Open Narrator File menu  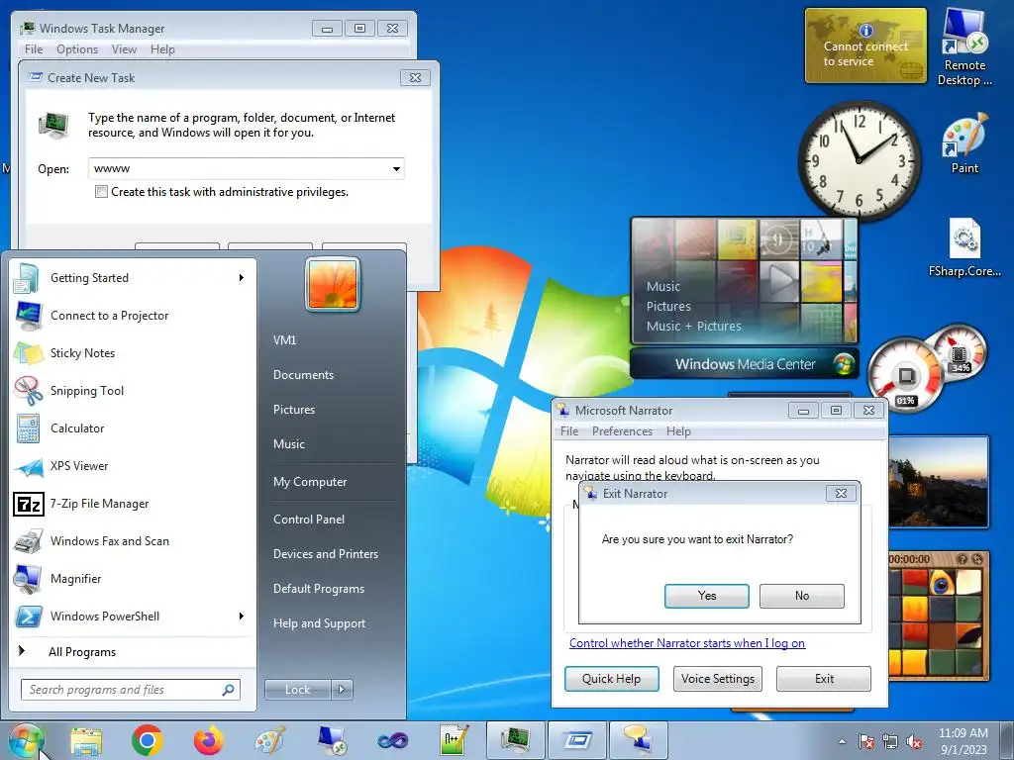[569, 431]
